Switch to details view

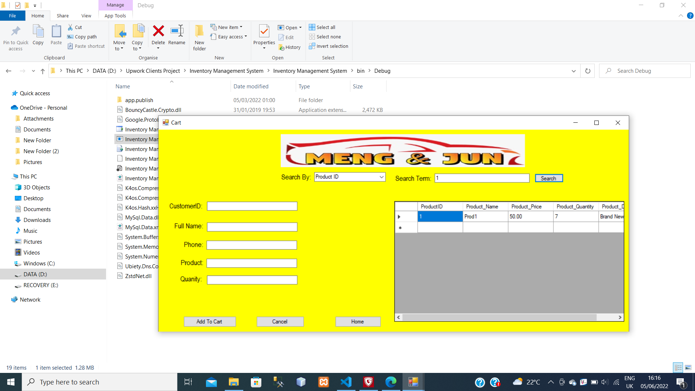(678, 367)
